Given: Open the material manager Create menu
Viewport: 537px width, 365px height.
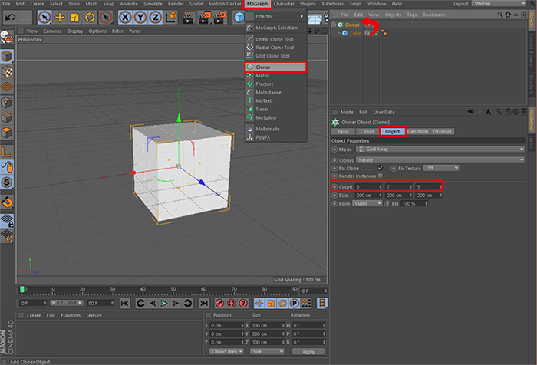Looking at the screenshot, I should tap(34, 315).
